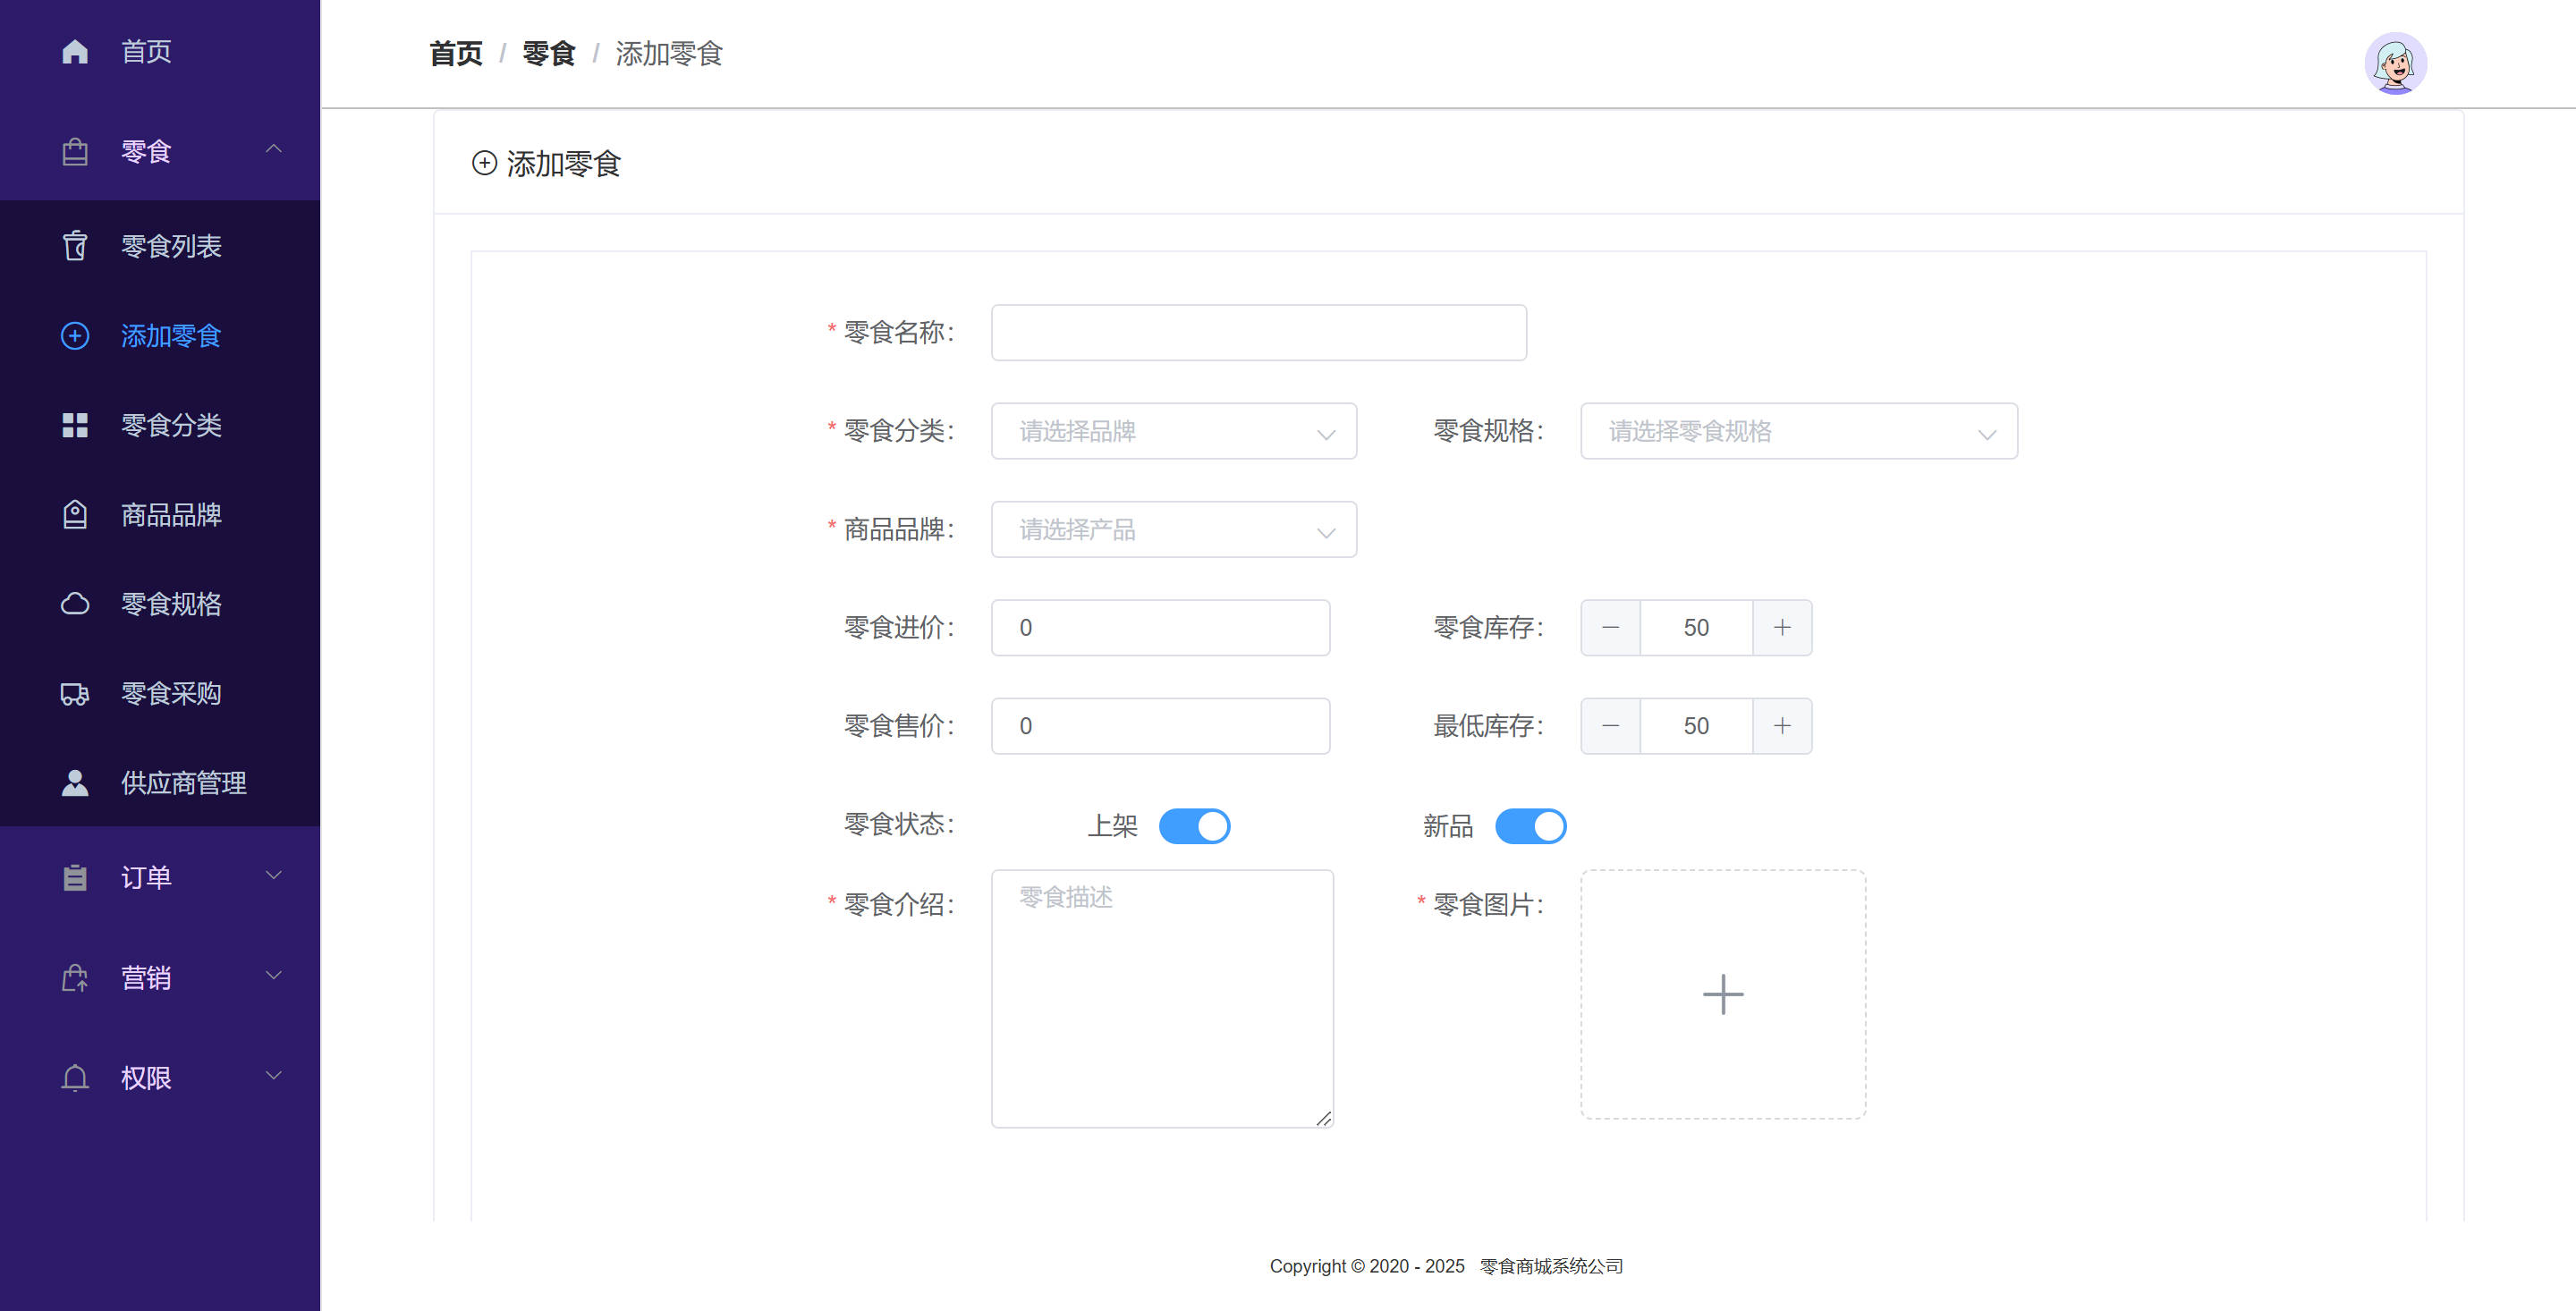Open 商品品牌 menu item
This screenshot has height=1311, width=2576.
click(160, 515)
